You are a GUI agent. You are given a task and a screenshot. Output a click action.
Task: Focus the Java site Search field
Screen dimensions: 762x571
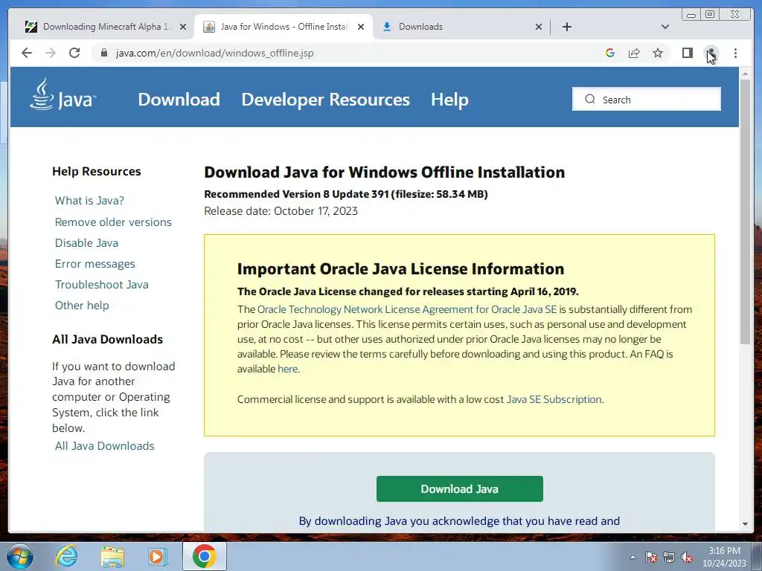[x=647, y=99]
